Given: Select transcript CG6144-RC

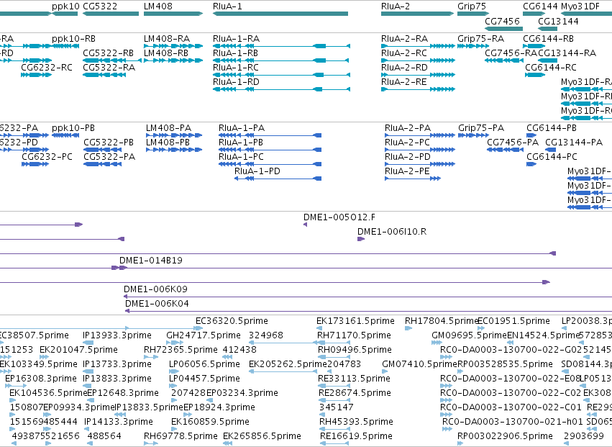Looking at the screenshot, I should click(551, 68).
